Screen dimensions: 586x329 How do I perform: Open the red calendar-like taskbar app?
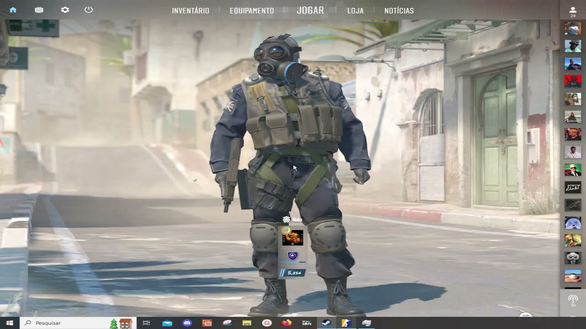coord(207,323)
